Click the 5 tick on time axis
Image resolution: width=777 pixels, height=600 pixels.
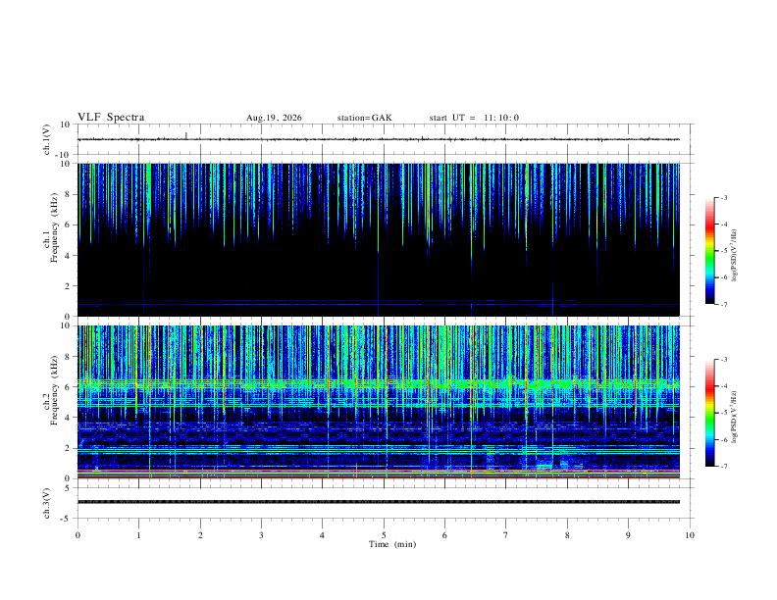click(384, 535)
